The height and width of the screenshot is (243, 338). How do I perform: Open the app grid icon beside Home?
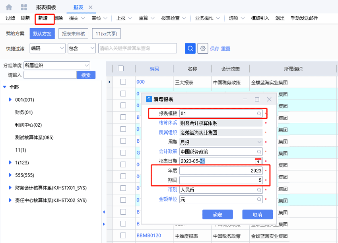pos(25,6)
